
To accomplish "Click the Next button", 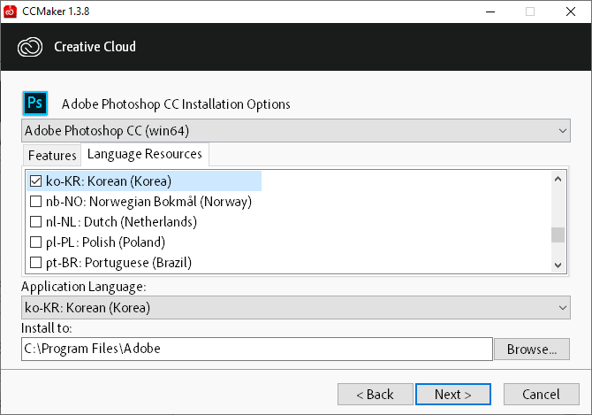I will coord(453,395).
